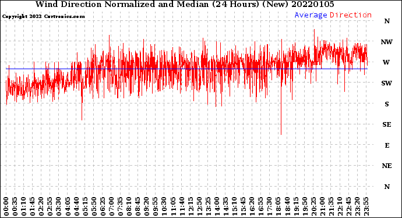The image size is (402, 218).
Task: Click the 11:05 time label
Action: point(173,206)
